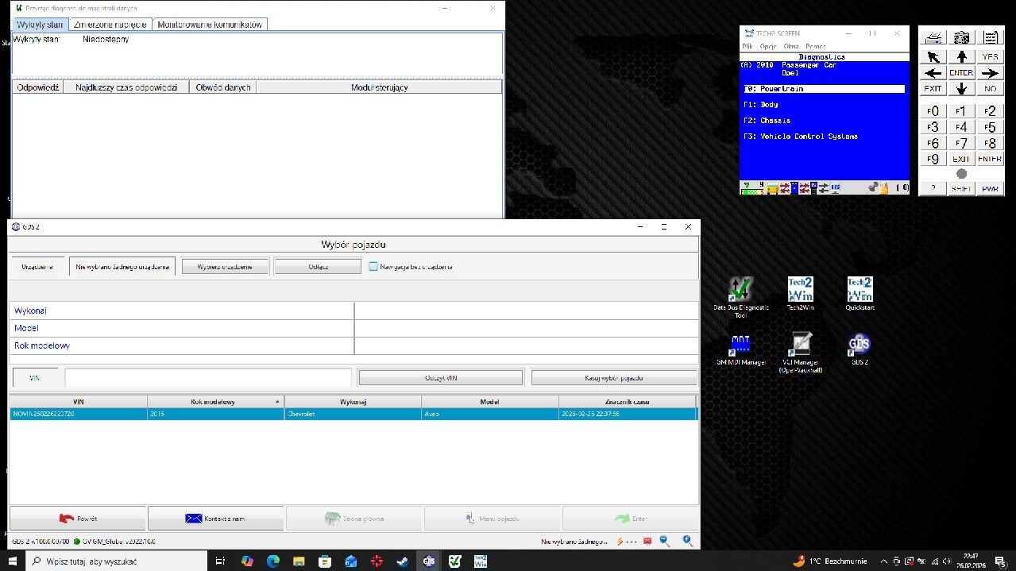Click the notepad icon on Tech2 keypad
Viewport: 1016px width, 571px height.
coord(990,37)
